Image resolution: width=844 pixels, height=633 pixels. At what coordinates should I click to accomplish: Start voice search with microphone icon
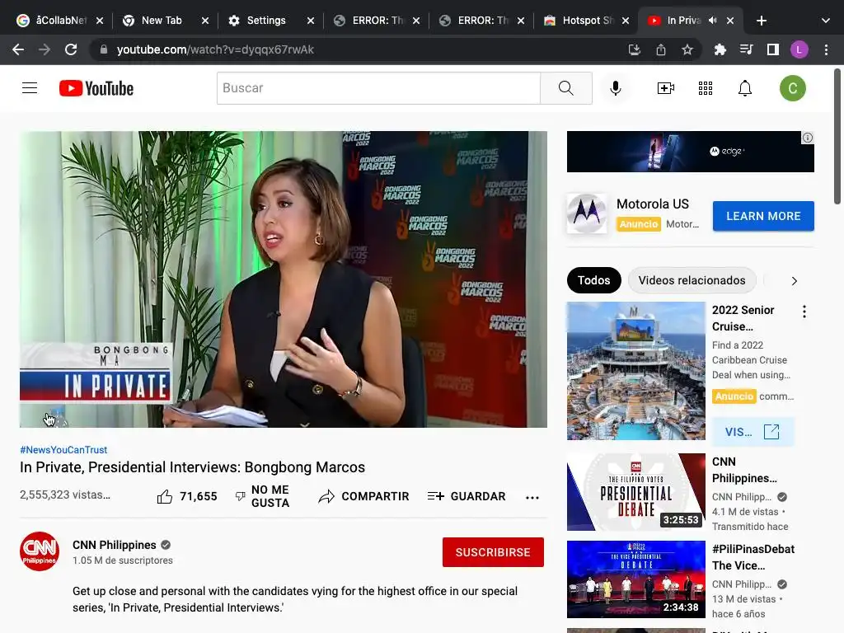click(x=615, y=87)
